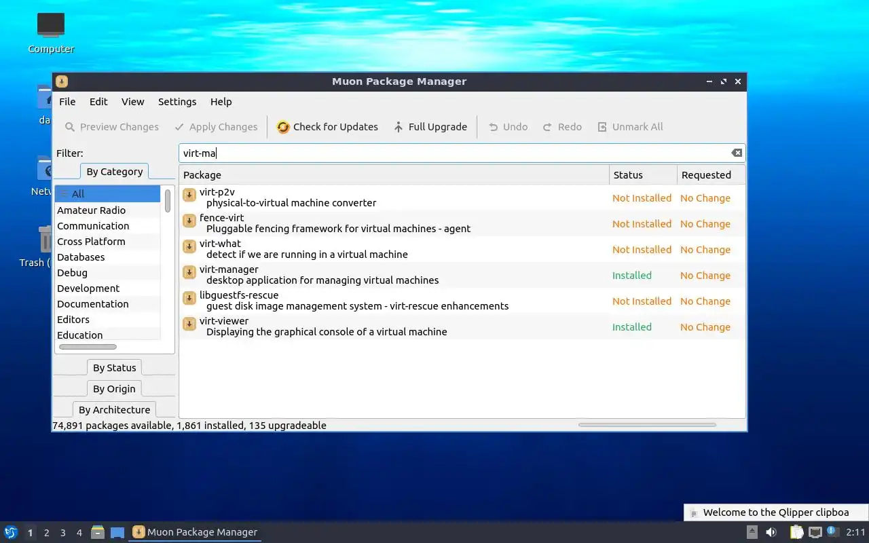The width and height of the screenshot is (869, 543).
Task: Open the Qlipper clipboard tray icon
Action: tap(796, 532)
